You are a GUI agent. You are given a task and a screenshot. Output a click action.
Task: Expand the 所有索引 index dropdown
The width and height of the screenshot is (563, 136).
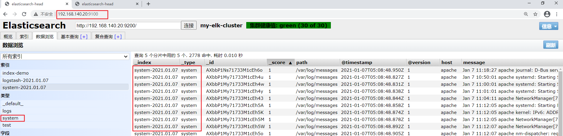click(65, 56)
